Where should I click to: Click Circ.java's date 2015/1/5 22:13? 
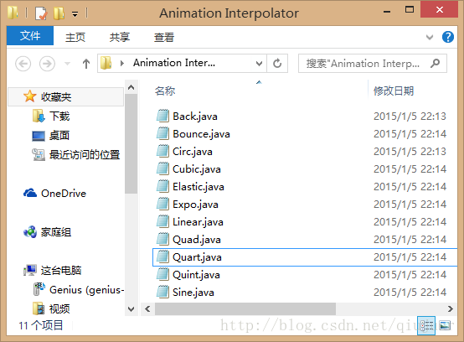point(410,152)
